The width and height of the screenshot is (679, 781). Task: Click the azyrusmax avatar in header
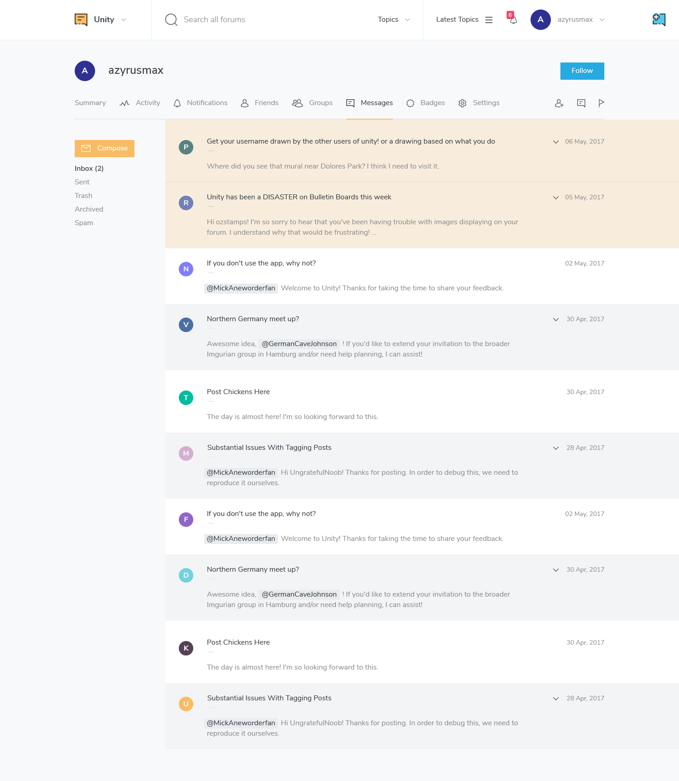540,19
